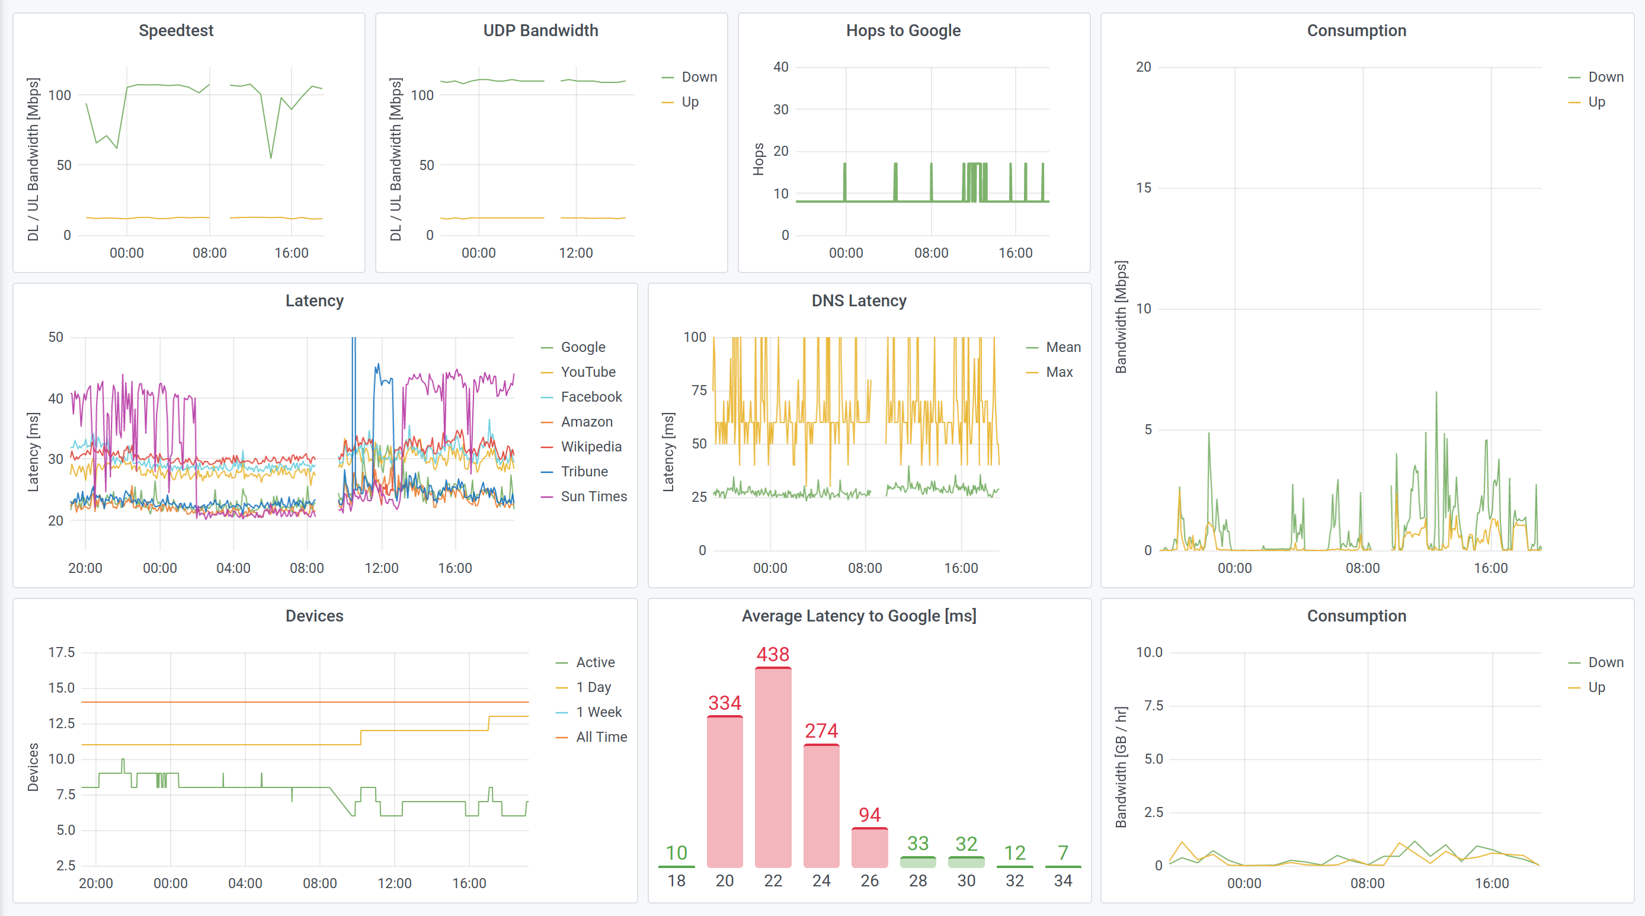Hide the Google series in Latency legend
The image size is (1645, 916).
coord(583,347)
